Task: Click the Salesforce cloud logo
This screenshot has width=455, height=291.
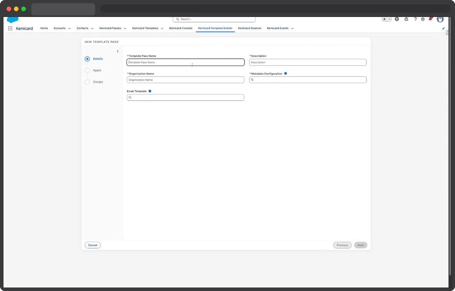Action: (x=12, y=20)
